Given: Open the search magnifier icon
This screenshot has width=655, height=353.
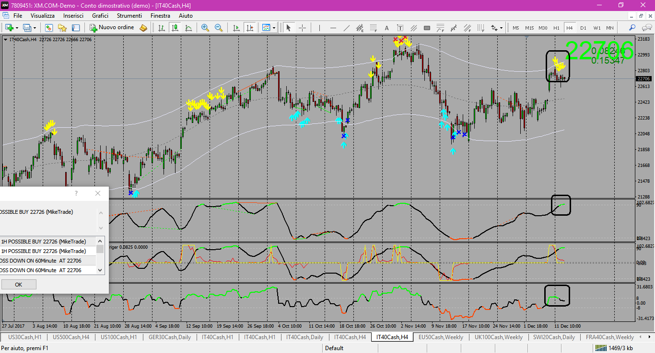Looking at the screenshot, I should click(x=632, y=28).
